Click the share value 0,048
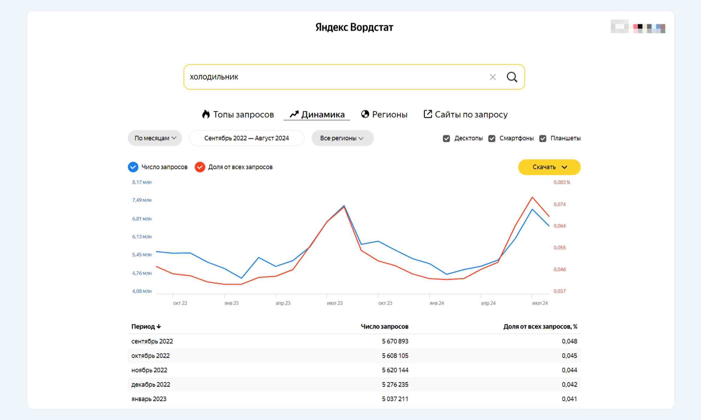The width and height of the screenshot is (701, 420). tap(569, 341)
